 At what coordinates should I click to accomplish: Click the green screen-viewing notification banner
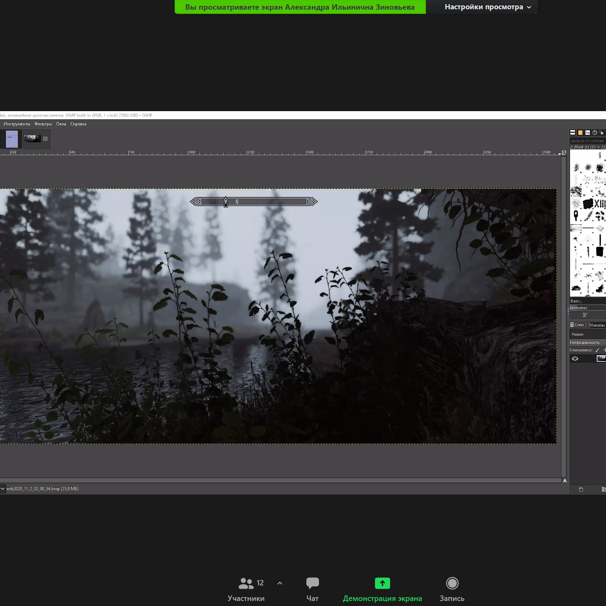tap(300, 7)
